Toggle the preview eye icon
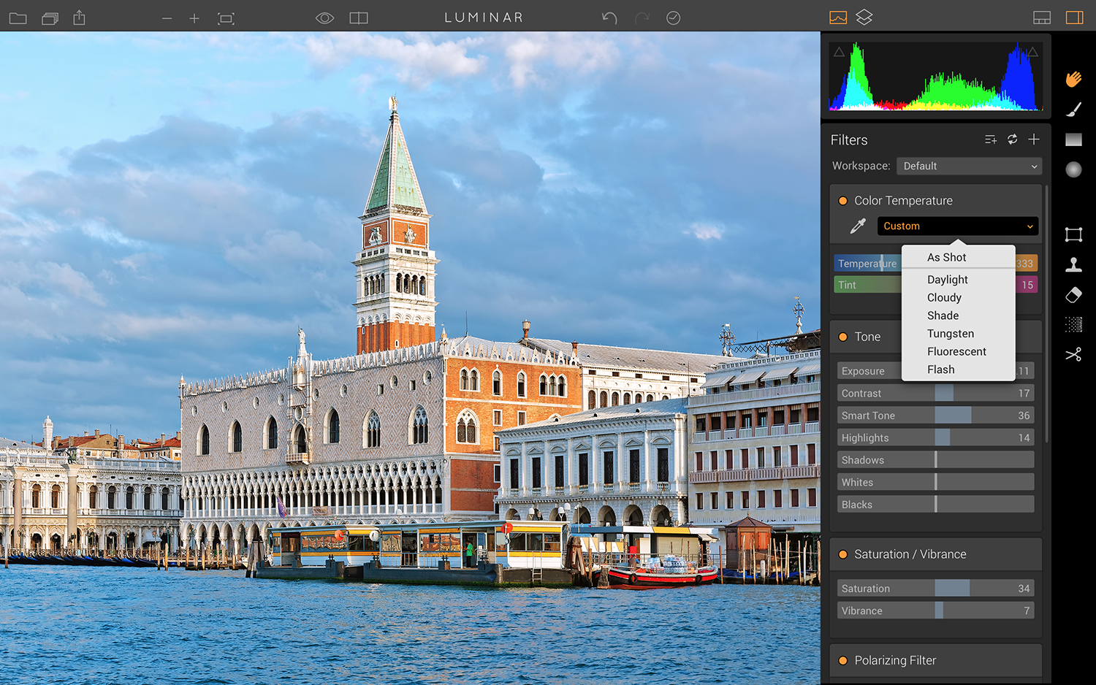This screenshot has width=1096, height=685. pyautogui.click(x=324, y=18)
